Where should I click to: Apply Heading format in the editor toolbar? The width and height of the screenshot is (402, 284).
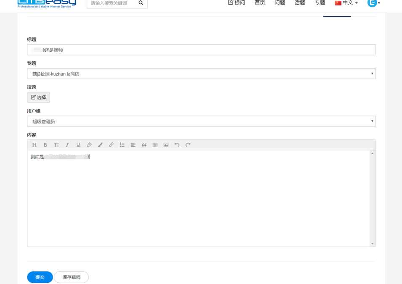[34, 145]
